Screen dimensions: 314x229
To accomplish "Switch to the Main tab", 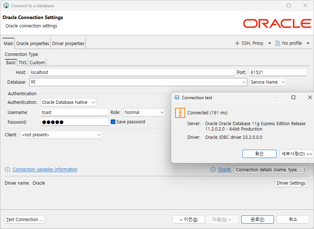I will click(x=8, y=43).
